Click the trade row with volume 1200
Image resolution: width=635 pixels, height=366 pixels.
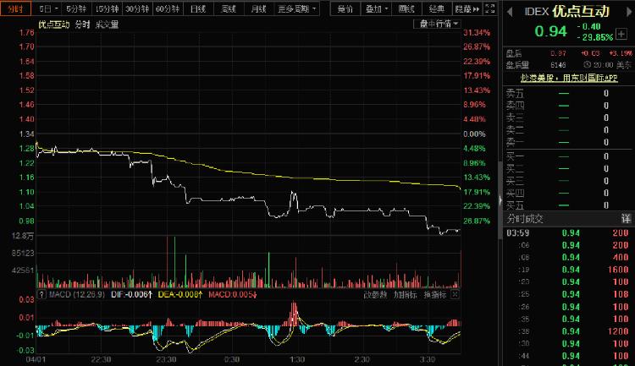point(568,331)
